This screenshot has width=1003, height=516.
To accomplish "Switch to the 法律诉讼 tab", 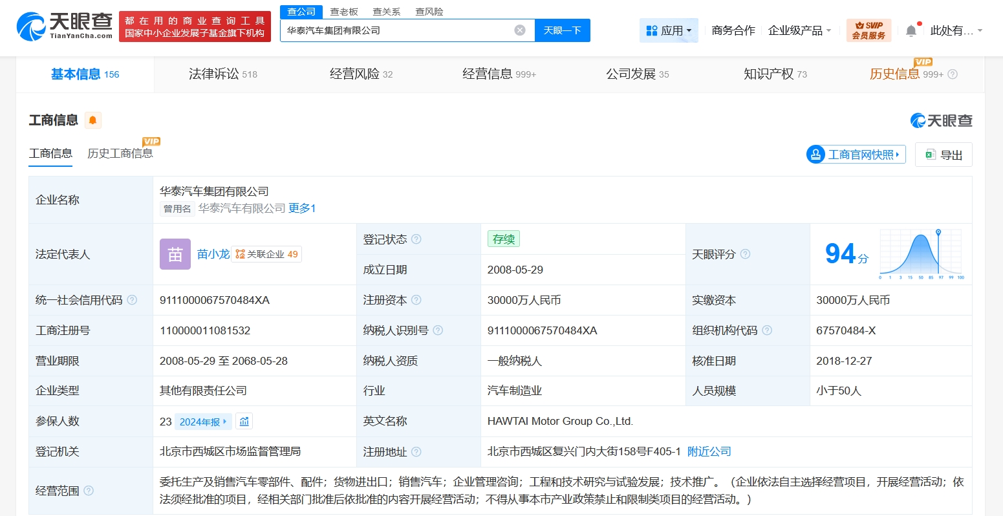I will (x=222, y=74).
